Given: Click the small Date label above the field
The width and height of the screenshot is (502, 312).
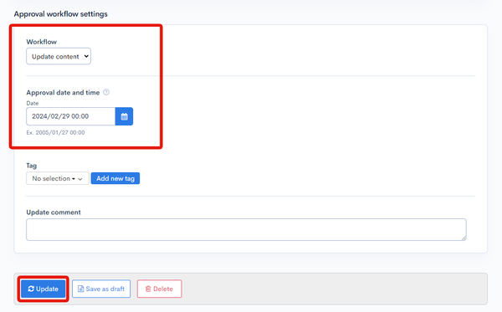Looking at the screenshot, I should [33, 103].
